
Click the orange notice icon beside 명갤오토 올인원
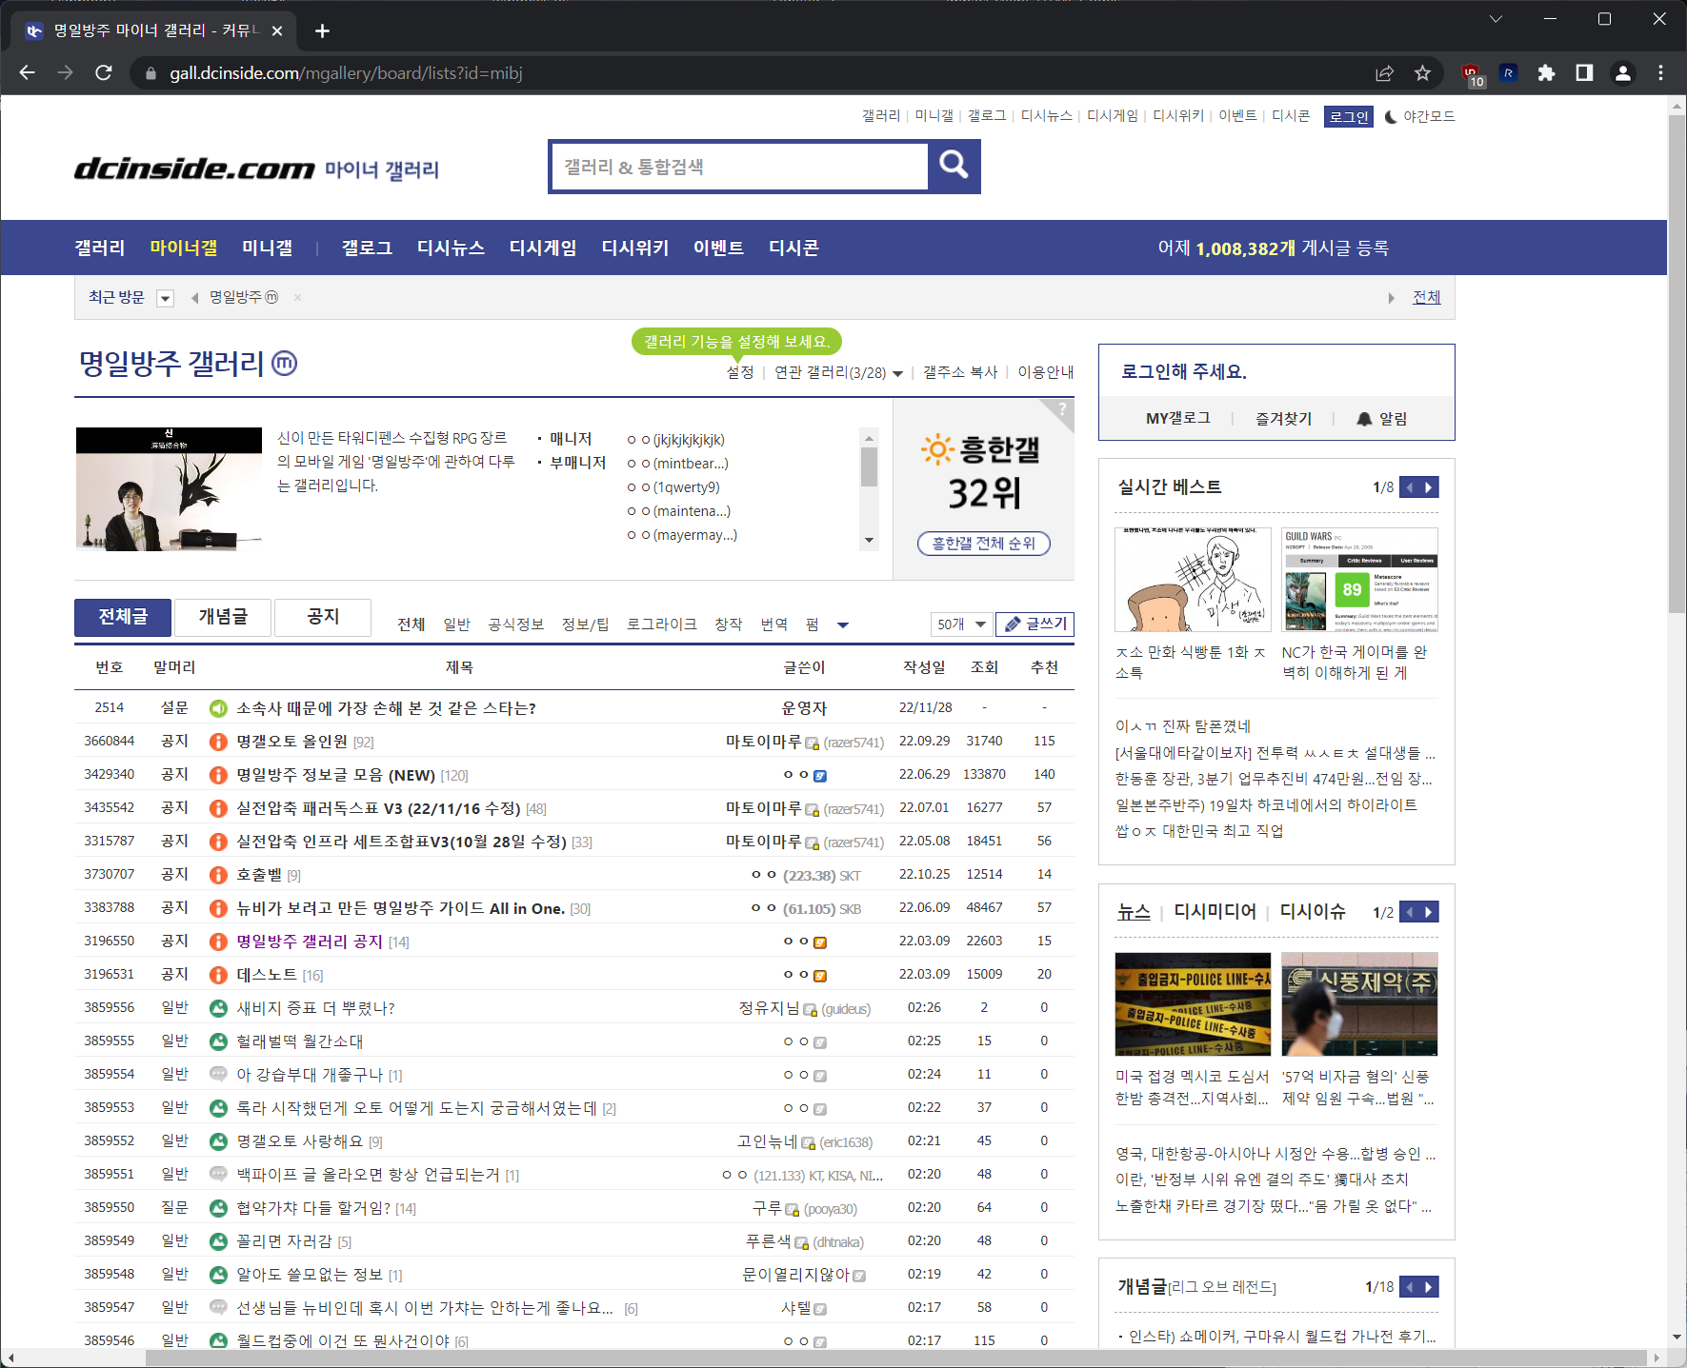[218, 741]
